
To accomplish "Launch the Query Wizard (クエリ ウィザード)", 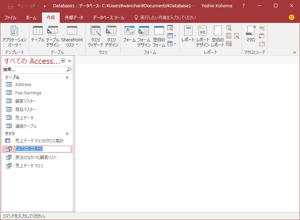I will click(x=95, y=36).
